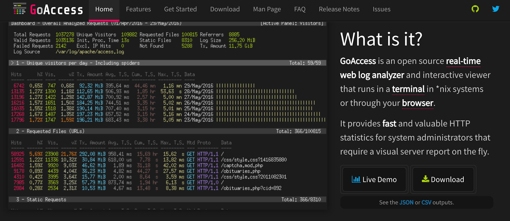Click the /css/style.css?1416835880 row
Viewport: 510px width, 221px height.
tap(149, 160)
